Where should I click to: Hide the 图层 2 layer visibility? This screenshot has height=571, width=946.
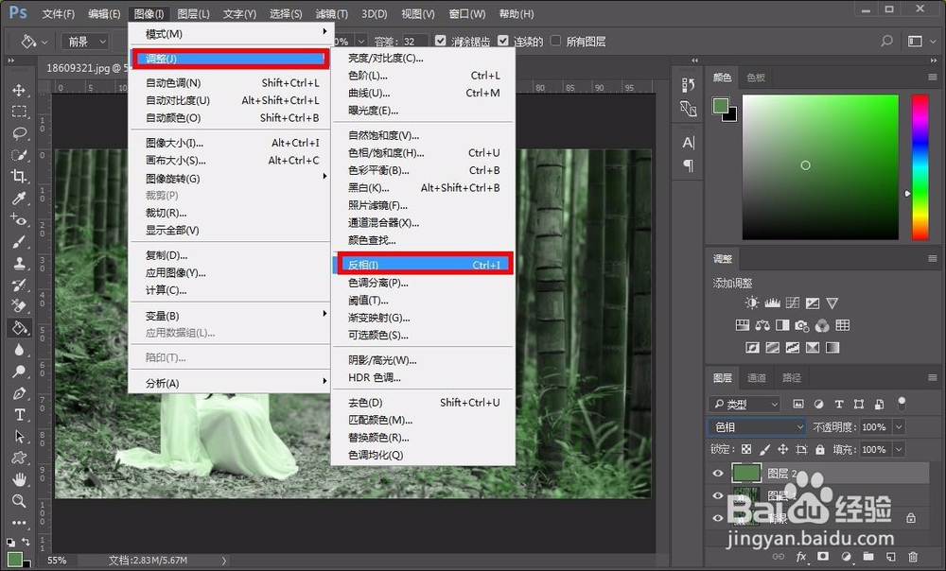pos(718,474)
